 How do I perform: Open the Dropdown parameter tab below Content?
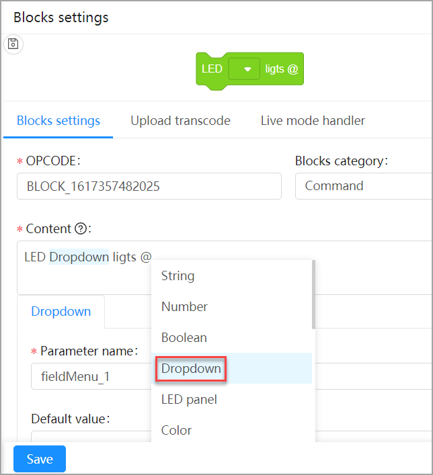(61, 312)
